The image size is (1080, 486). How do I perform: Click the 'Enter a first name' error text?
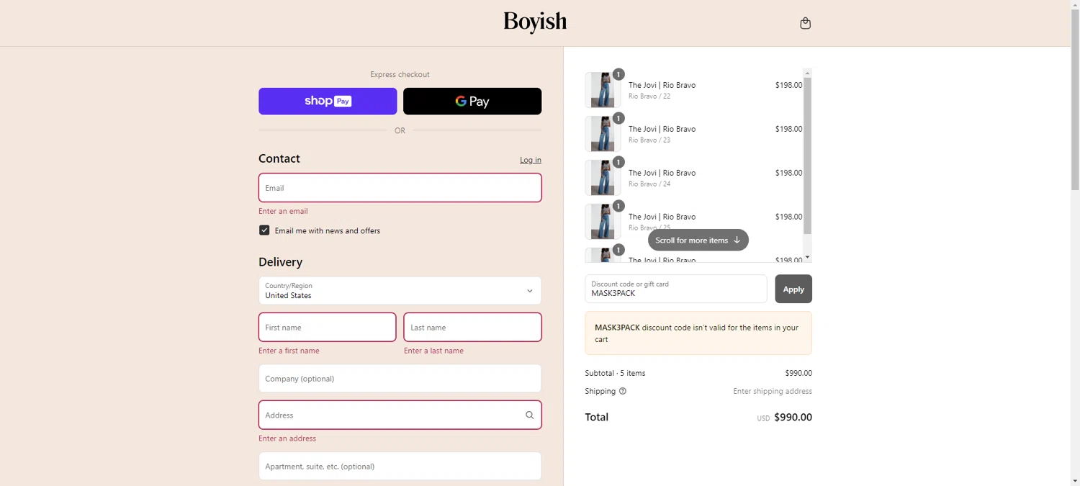pyautogui.click(x=289, y=351)
